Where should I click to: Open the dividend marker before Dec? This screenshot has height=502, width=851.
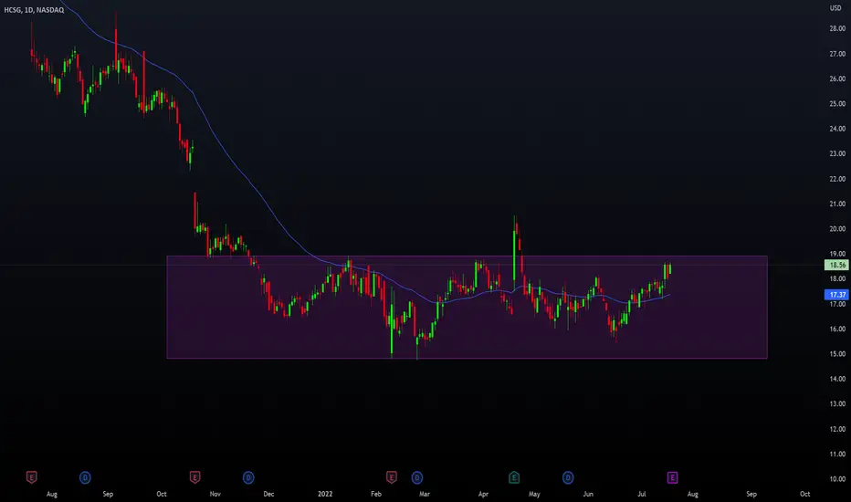tap(248, 477)
